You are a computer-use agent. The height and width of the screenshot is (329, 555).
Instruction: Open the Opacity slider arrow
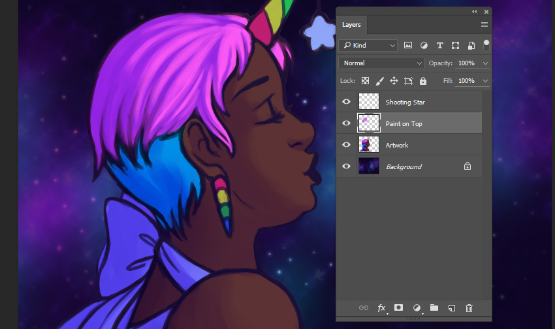click(485, 63)
